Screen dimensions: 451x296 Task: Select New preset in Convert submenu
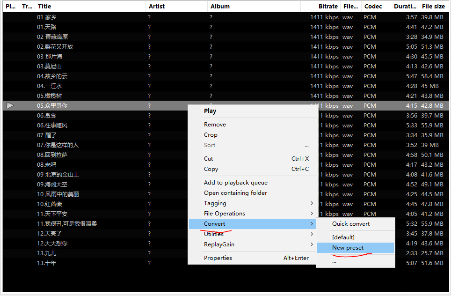coord(348,248)
